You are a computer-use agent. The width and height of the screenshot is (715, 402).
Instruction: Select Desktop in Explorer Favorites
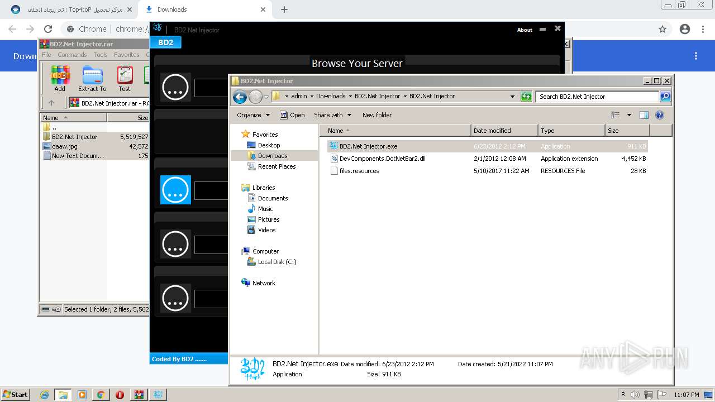pyautogui.click(x=269, y=145)
